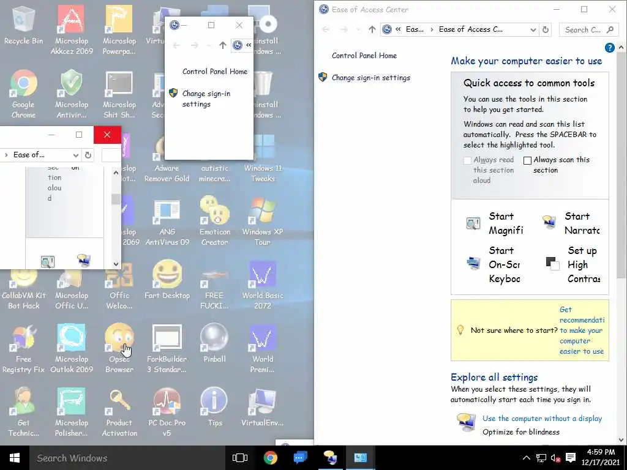Launch Pinball desktop shortcut

point(214,343)
